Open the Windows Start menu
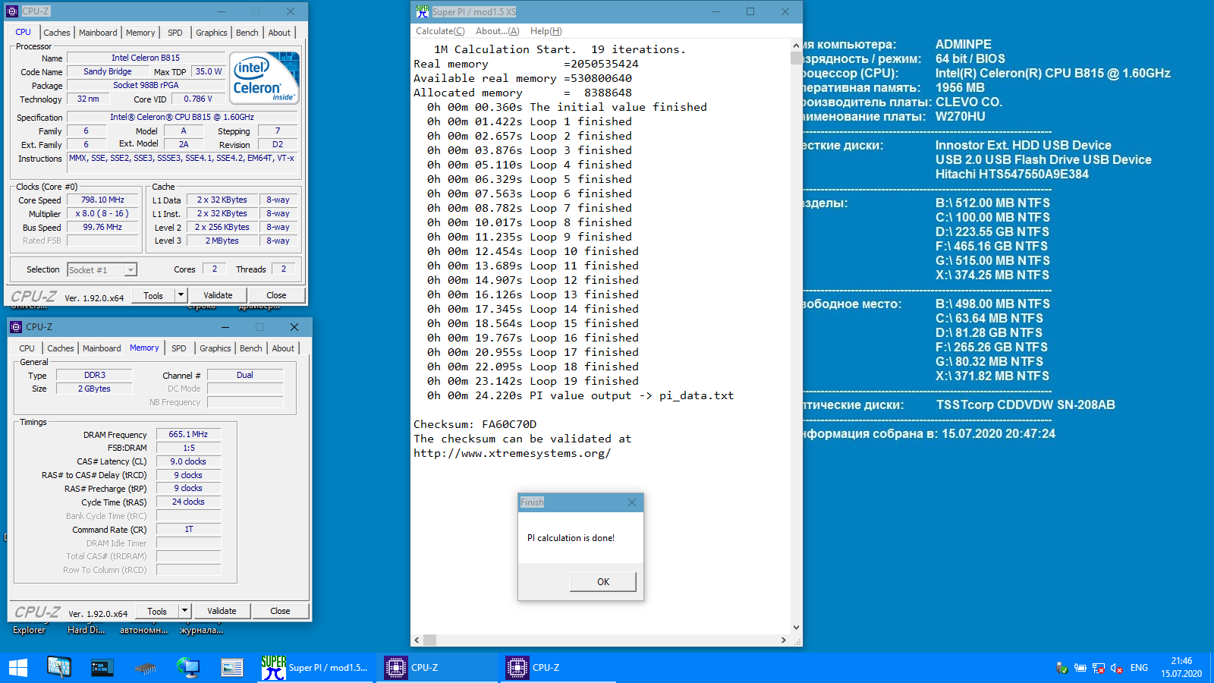The width and height of the screenshot is (1214, 683). click(x=18, y=668)
